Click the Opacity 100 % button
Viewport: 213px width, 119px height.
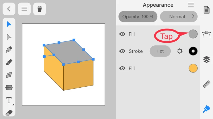138,16
